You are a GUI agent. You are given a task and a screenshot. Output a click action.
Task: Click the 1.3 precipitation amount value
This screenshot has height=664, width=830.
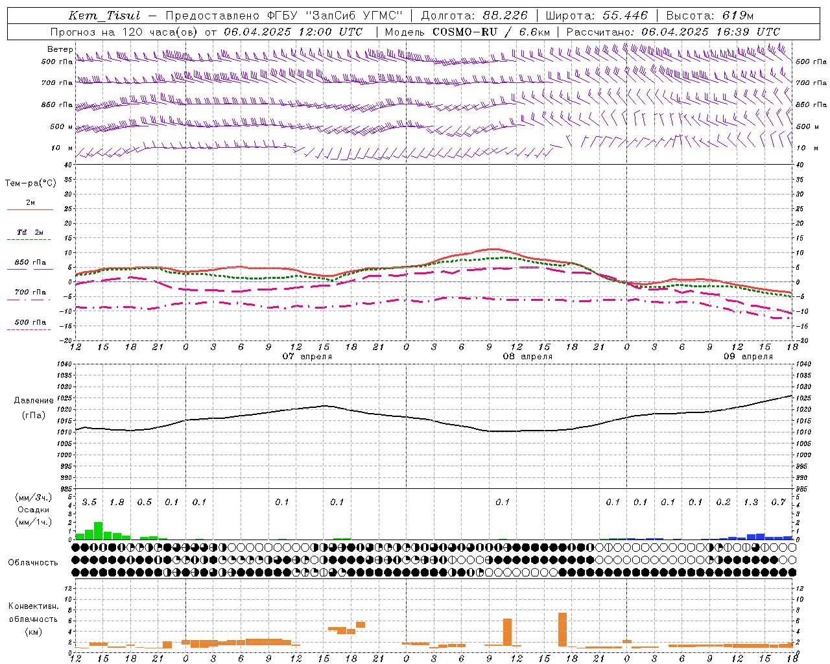pyautogui.click(x=751, y=503)
